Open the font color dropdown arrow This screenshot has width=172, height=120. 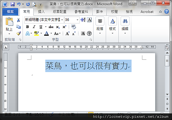point(51,33)
